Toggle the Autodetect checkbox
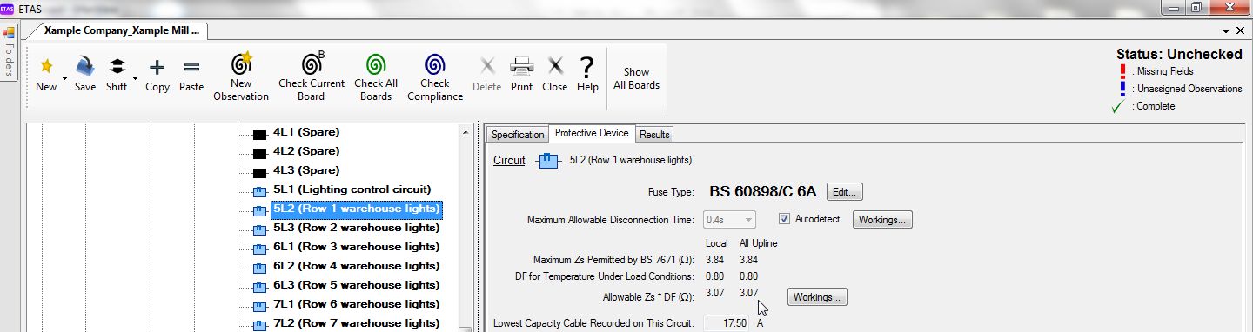 coord(784,219)
